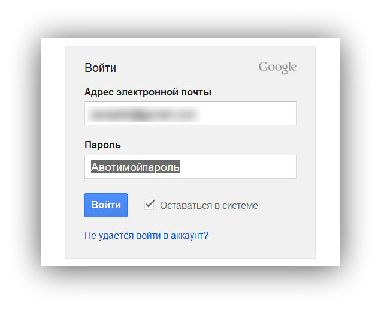Viewport: 381px width, 309px height.
Task: Click the checkmark in the stay-signed-in box
Action: (x=150, y=204)
